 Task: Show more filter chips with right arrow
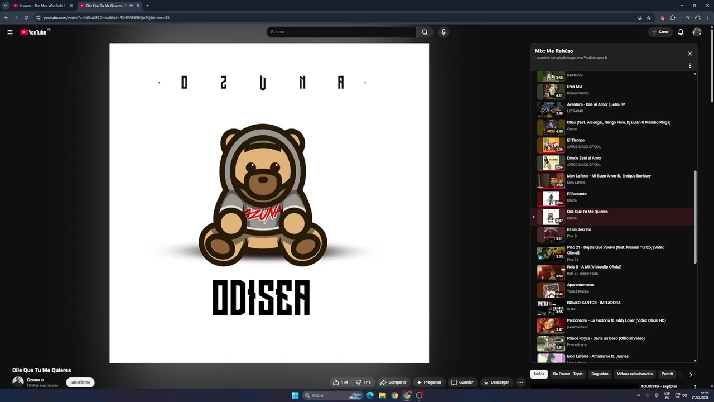[x=691, y=375]
